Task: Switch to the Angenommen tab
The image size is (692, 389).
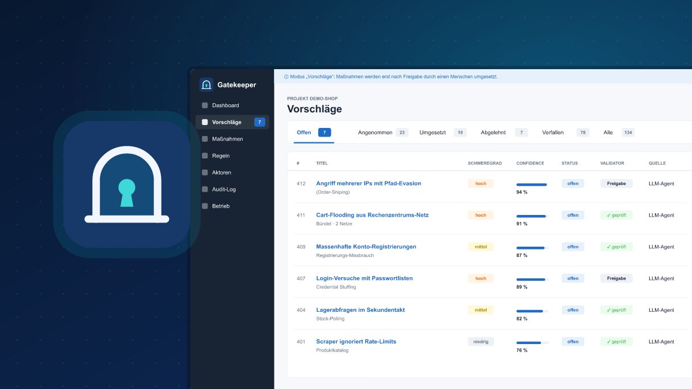Action: click(383, 133)
